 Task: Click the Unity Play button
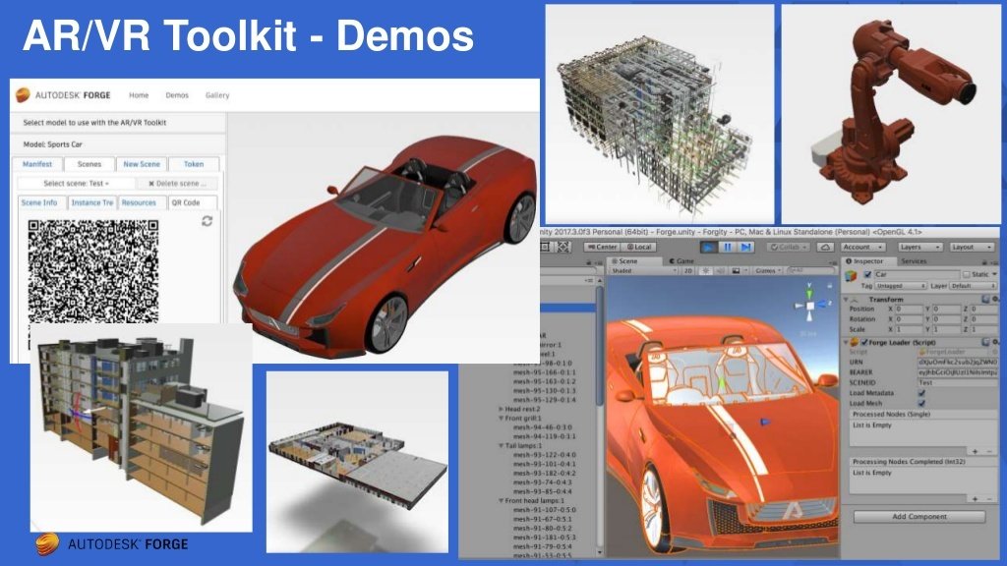708,247
